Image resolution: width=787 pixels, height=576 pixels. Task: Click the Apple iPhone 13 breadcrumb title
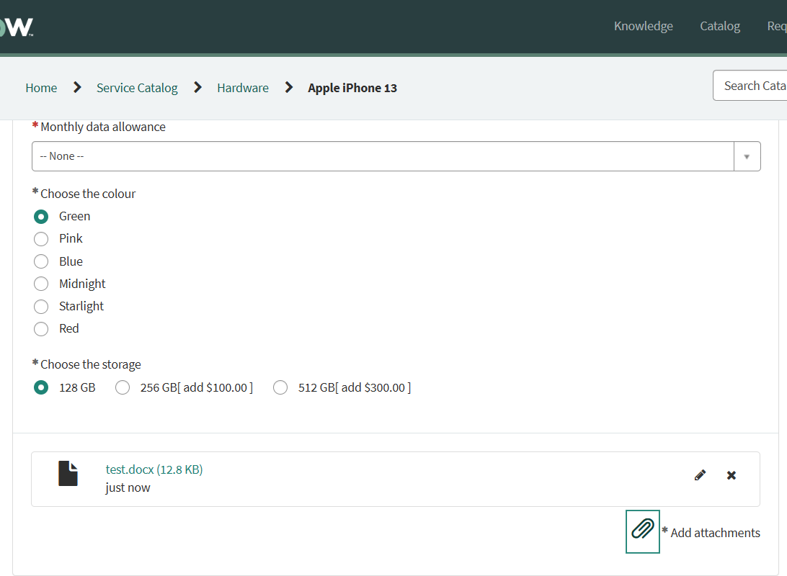click(x=352, y=88)
